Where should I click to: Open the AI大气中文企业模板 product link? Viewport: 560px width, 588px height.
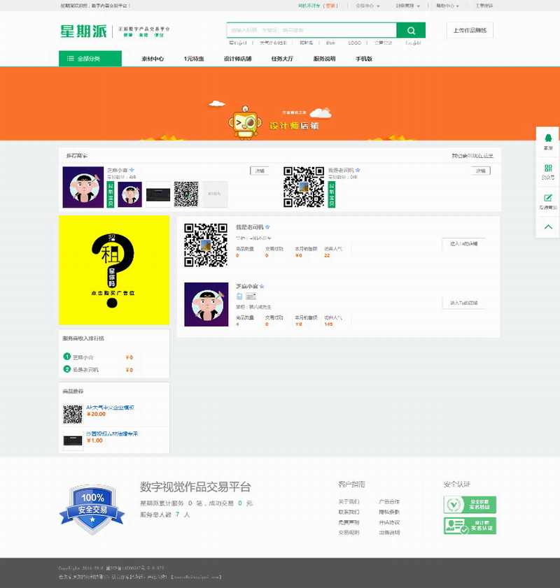coord(111,407)
